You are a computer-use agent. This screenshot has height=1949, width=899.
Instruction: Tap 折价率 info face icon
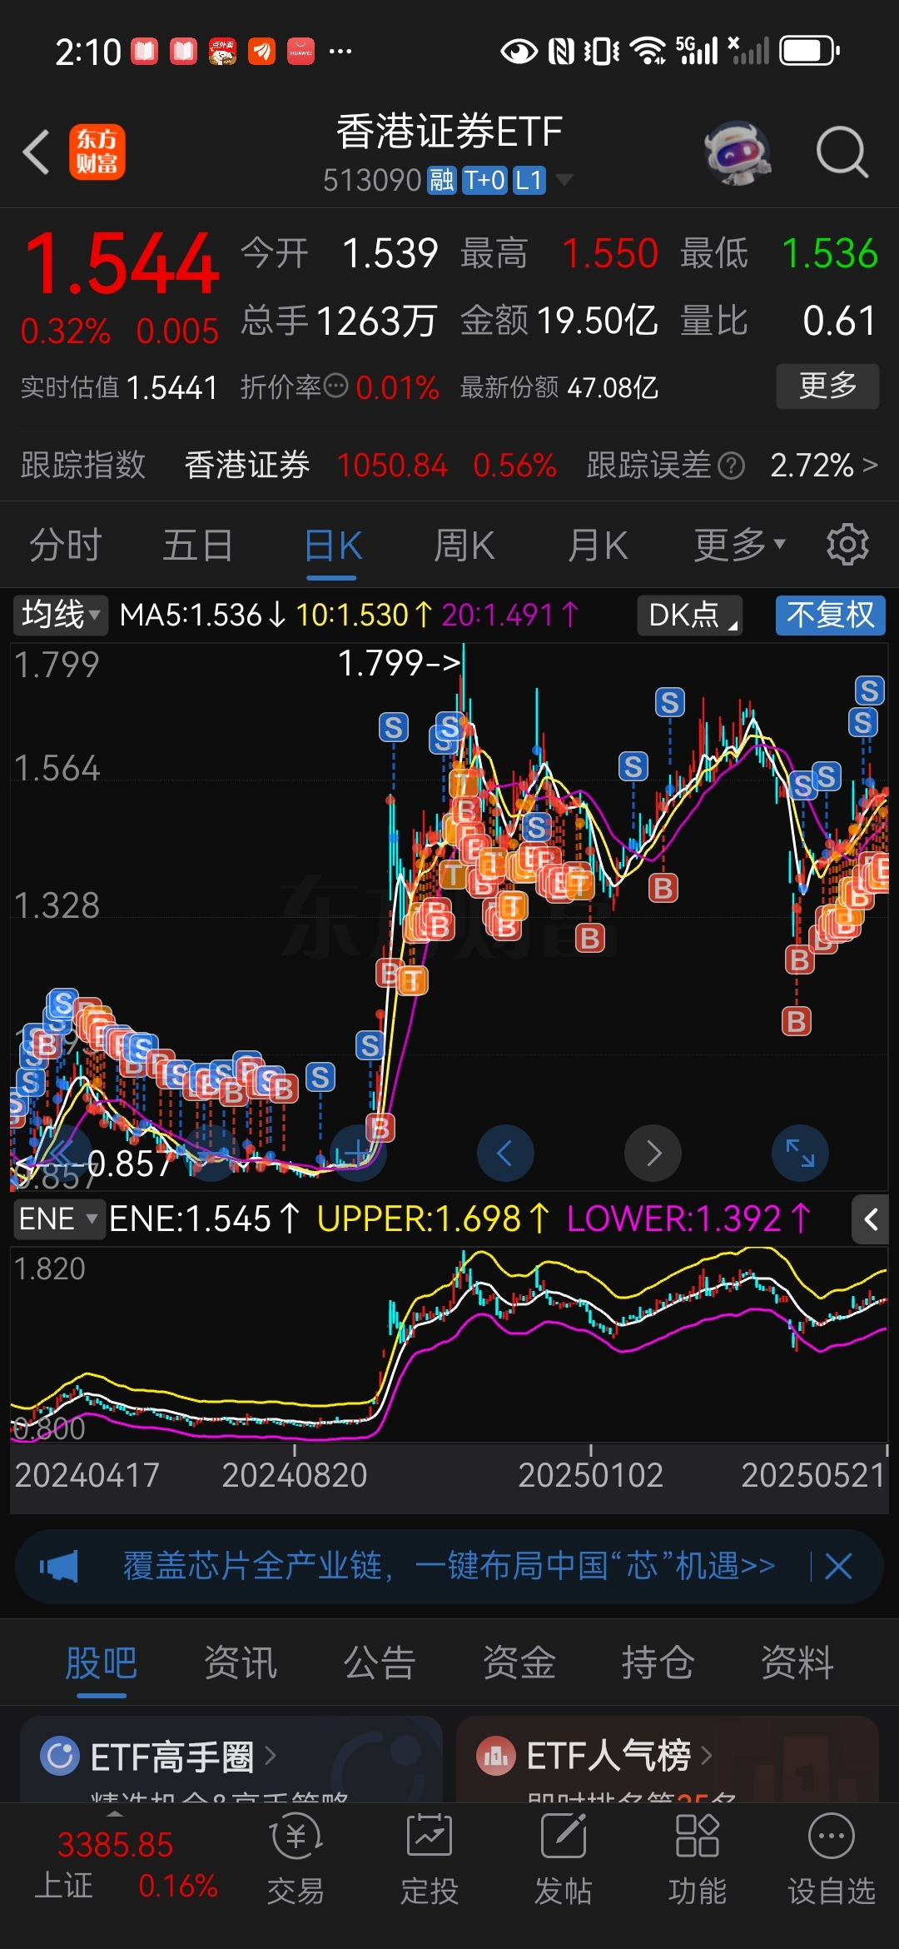[x=335, y=386]
